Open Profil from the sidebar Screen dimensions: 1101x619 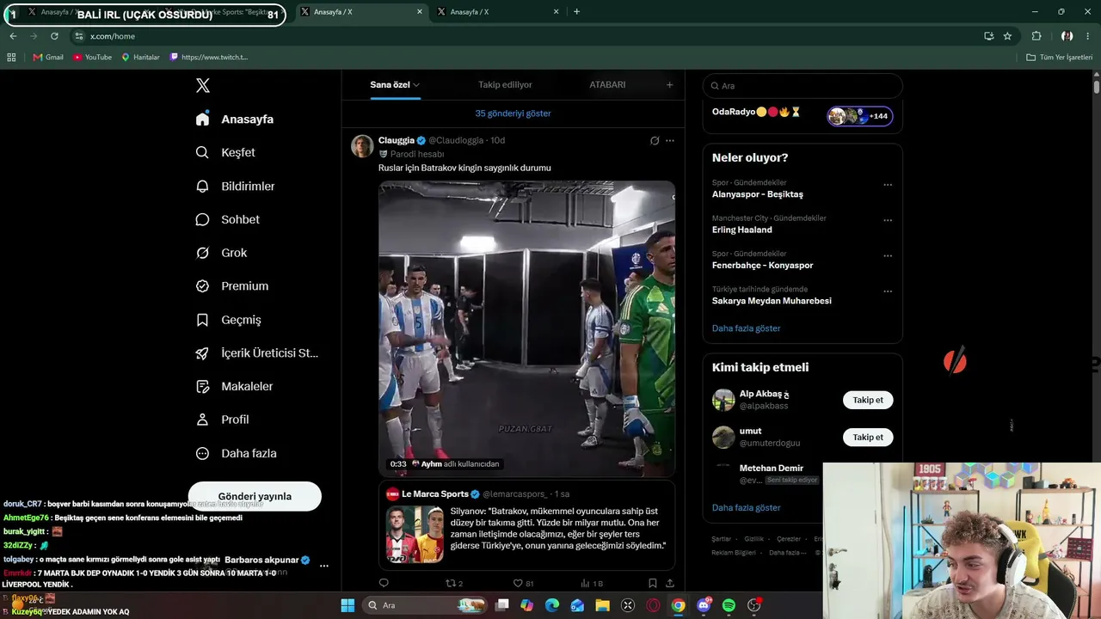click(x=222, y=420)
